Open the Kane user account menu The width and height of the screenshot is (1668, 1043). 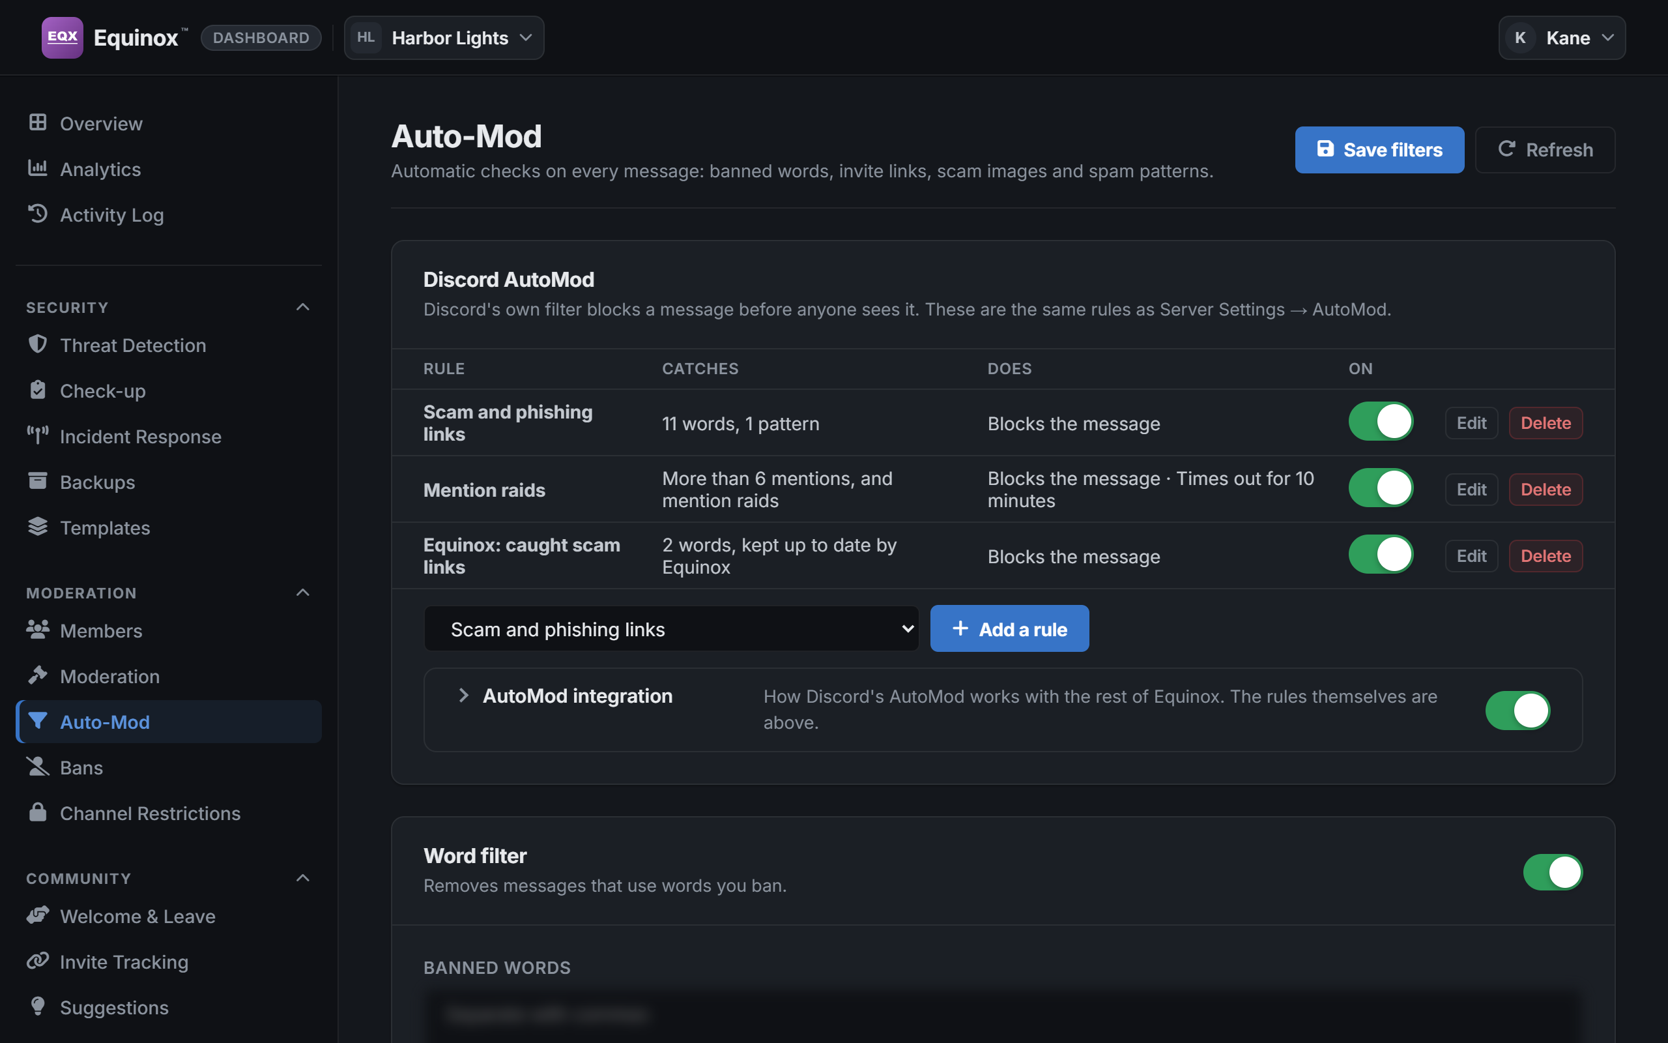point(1562,37)
